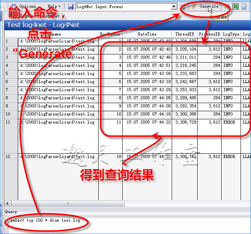
Task: Sort by the ProcessID column header
Action: point(209,34)
